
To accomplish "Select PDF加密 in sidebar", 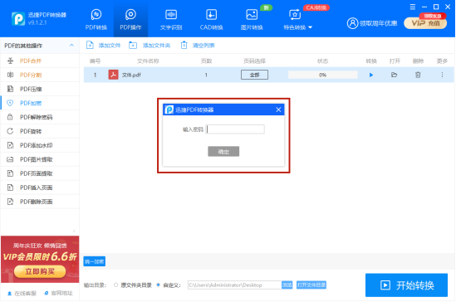I will click(40, 103).
